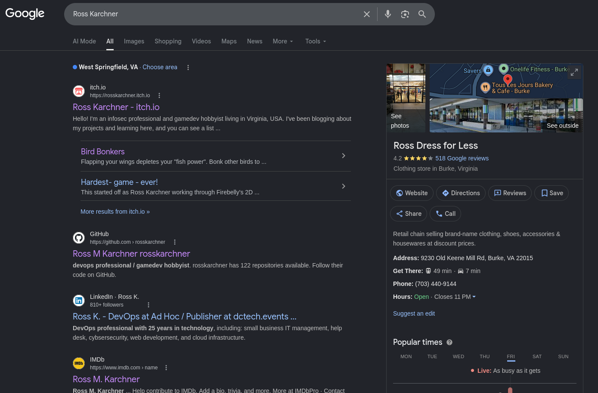Open the Hardest- game - ever! link
The height and width of the screenshot is (393, 598).
119,182
